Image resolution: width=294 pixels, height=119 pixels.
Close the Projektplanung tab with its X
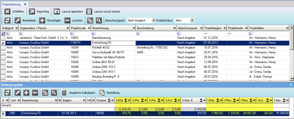25,4
